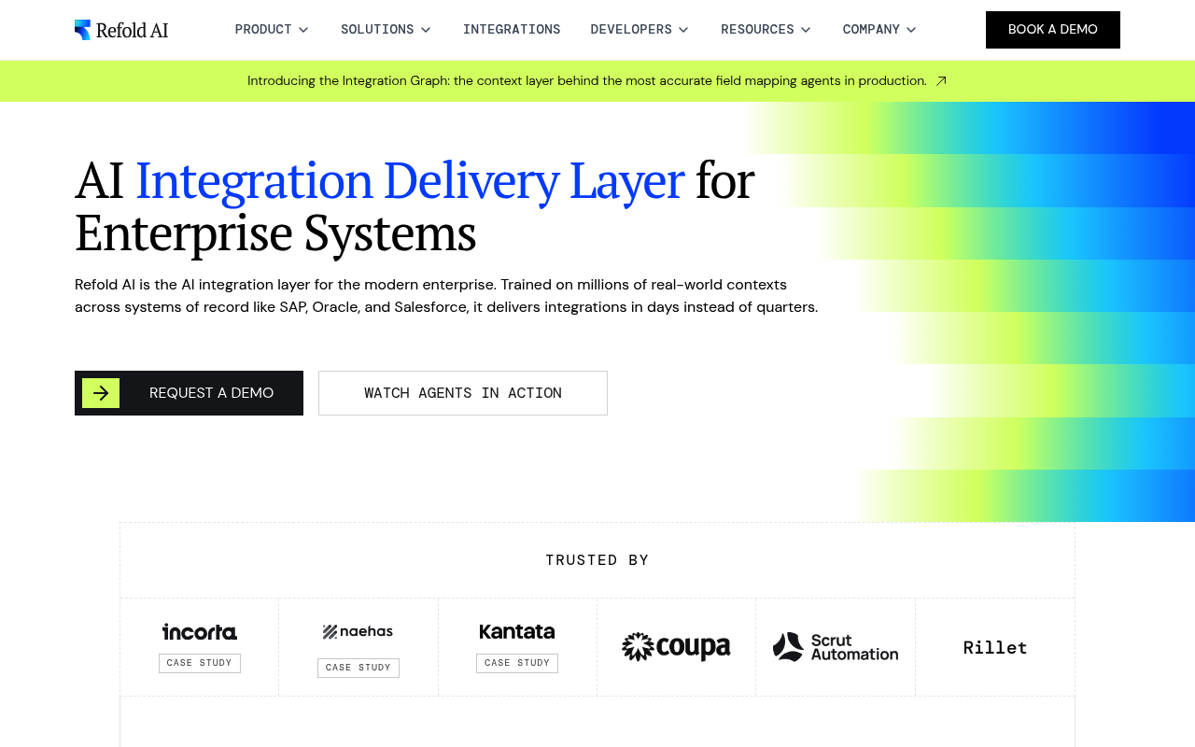This screenshot has height=747, width=1195.
Task: Expand the Company dropdown
Action: click(x=879, y=30)
